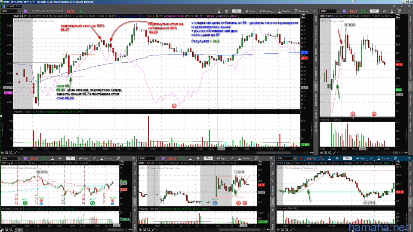Toggle auto-scale icon on SPY chart
This screenshot has width=413, height=232.
click(398, 163)
